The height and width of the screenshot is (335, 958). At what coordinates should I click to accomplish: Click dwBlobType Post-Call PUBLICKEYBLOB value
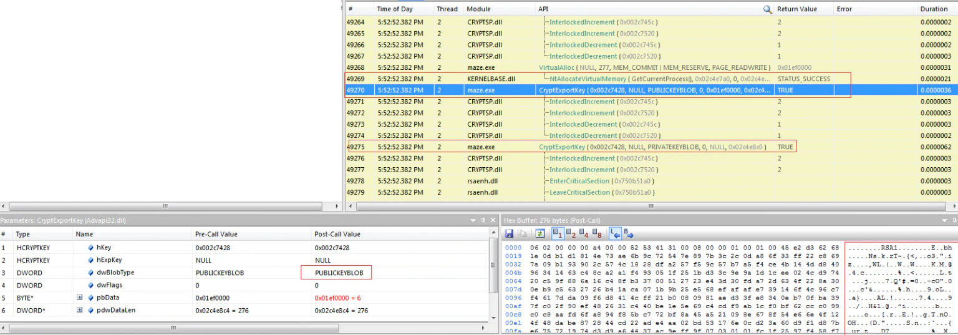[339, 273]
